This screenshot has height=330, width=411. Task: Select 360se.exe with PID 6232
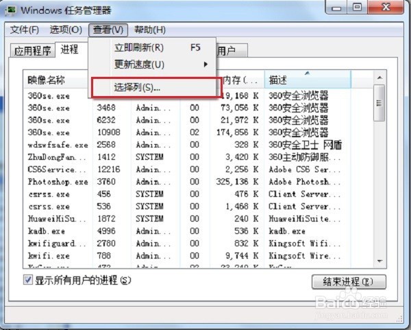click(x=187, y=120)
